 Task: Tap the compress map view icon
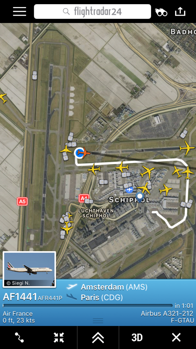[59, 337]
